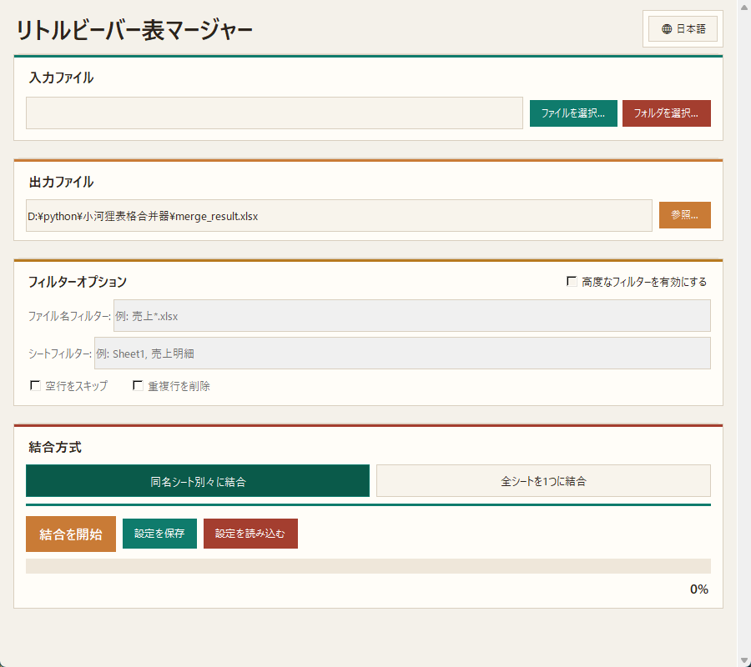Click the scrollbar up arrow

[743, 7]
